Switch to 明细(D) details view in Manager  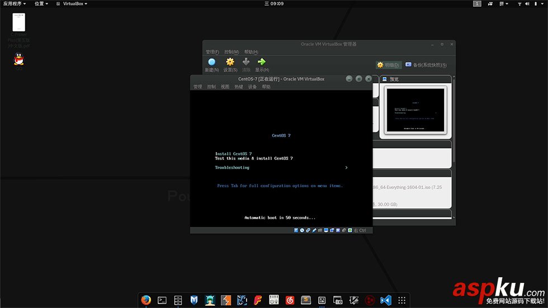(388, 65)
